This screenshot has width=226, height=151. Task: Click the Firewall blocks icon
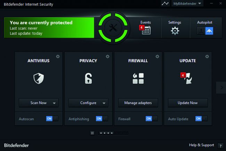click(x=138, y=79)
